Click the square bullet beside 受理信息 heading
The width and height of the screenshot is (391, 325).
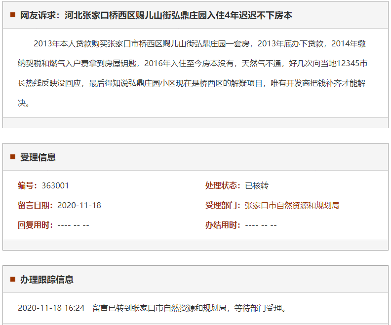(x=12, y=157)
